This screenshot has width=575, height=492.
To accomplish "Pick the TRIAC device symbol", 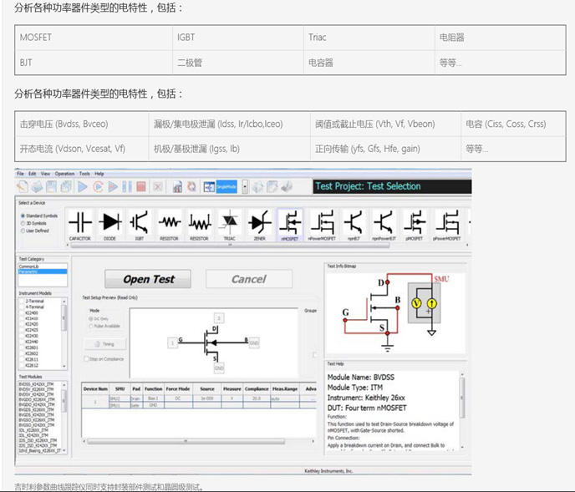I will pos(229,222).
